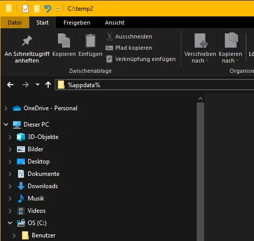Open the quick access toolbar customize arrow
Screen dimensions: 254x241
58,9
